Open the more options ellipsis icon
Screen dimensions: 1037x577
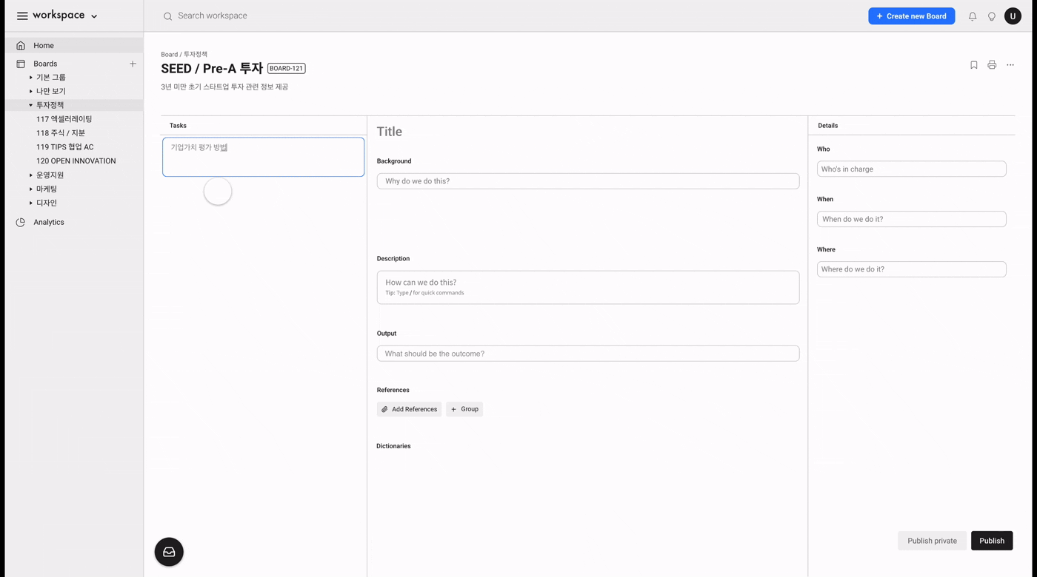[1010, 65]
